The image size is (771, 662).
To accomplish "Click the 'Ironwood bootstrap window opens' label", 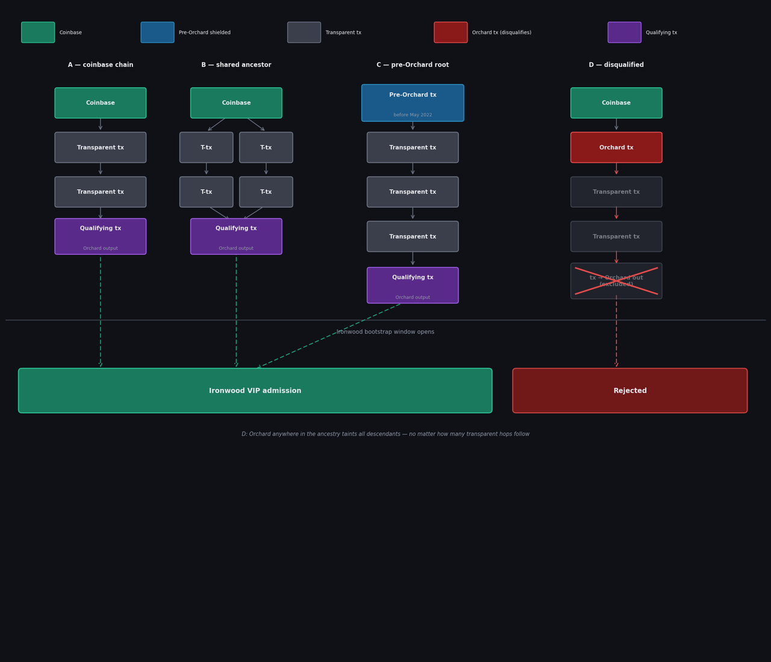I will pos(385,332).
